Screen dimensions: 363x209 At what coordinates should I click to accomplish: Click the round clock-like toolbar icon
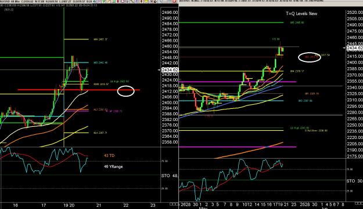[x=123, y=1]
